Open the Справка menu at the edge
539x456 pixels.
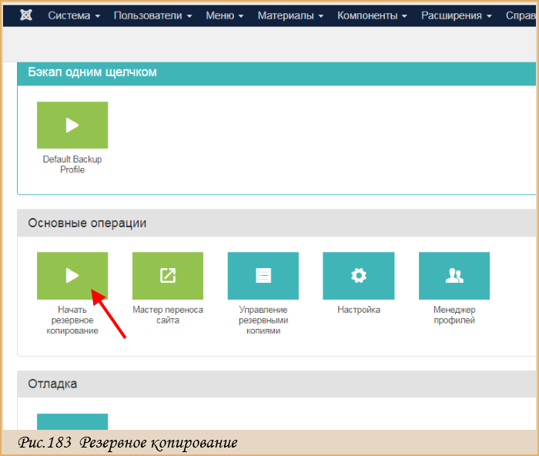pos(521,15)
